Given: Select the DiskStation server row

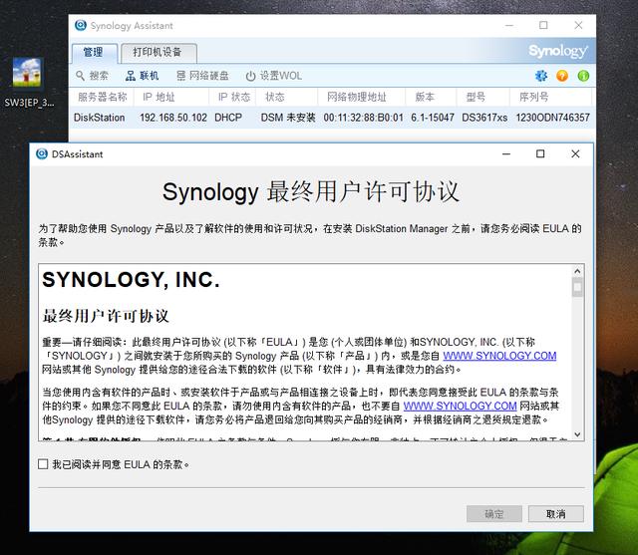Looking at the screenshot, I should (332, 118).
